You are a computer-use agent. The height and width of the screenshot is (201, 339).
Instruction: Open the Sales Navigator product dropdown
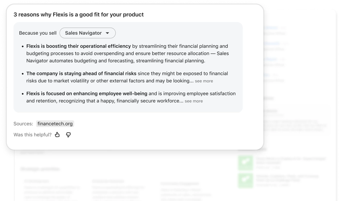pyautogui.click(x=87, y=33)
